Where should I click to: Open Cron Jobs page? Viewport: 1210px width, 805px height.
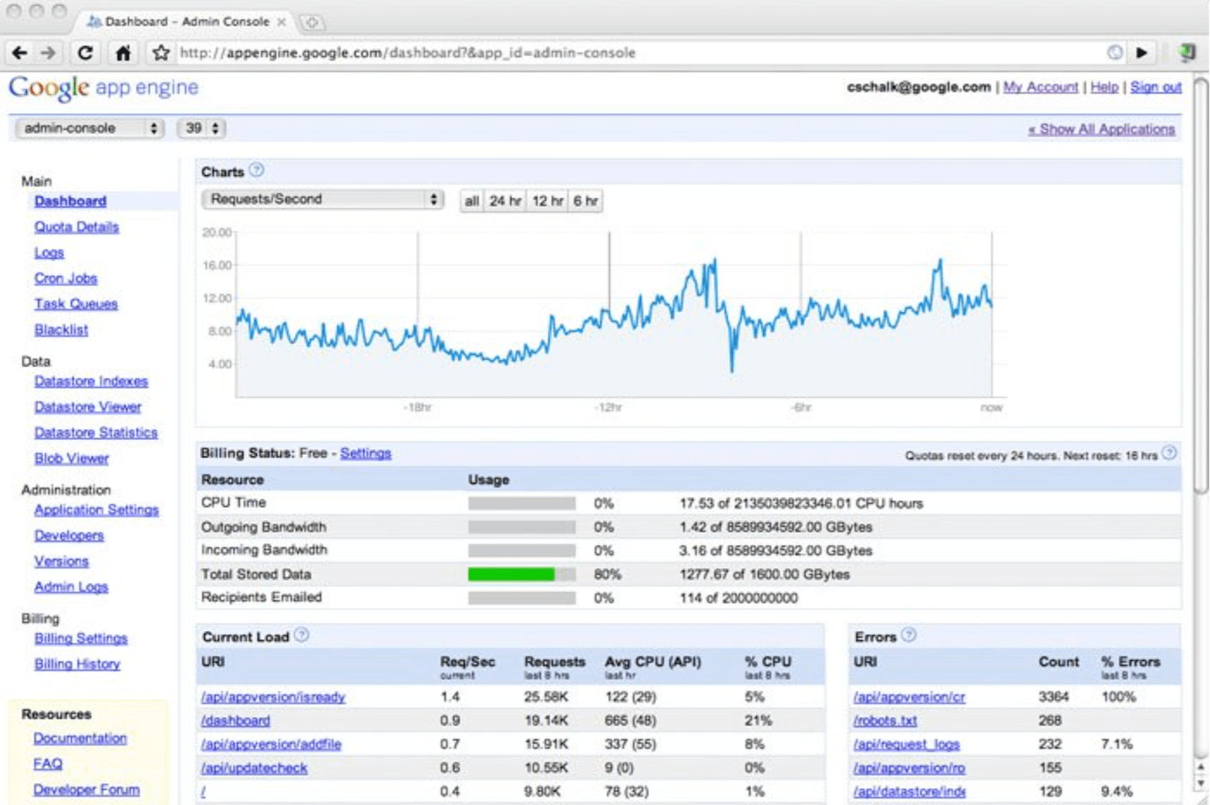tap(65, 279)
